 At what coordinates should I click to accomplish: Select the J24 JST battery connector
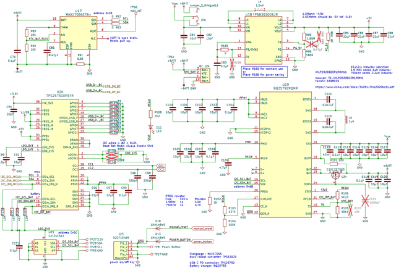pos(205,75)
